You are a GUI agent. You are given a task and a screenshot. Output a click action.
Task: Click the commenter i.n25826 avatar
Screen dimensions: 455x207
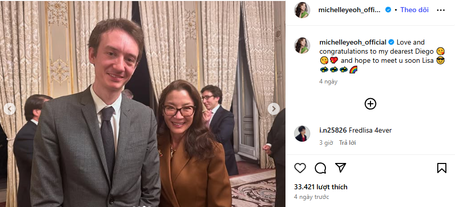point(302,134)
